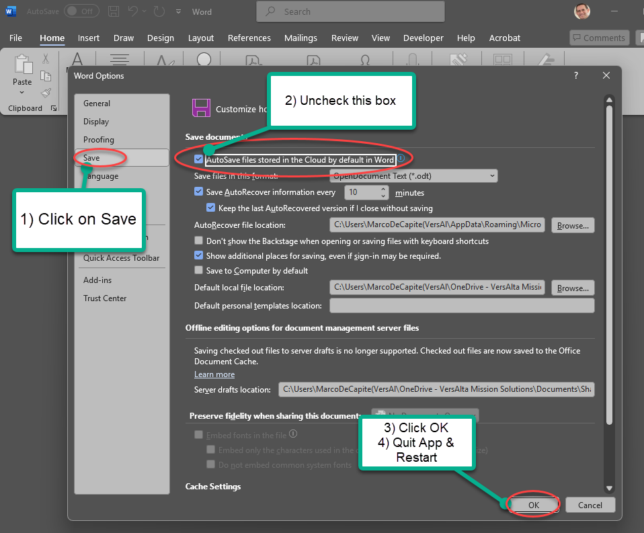Click the Word application icon in title bar
This screenshot has height=533, width=644.
(x=11, y=11)
